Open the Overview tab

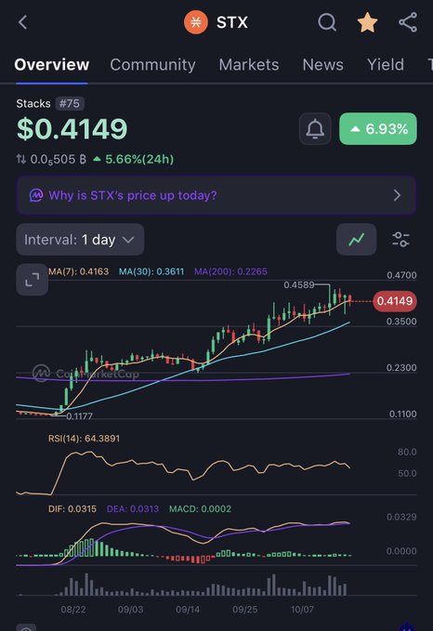click(51, 65)
